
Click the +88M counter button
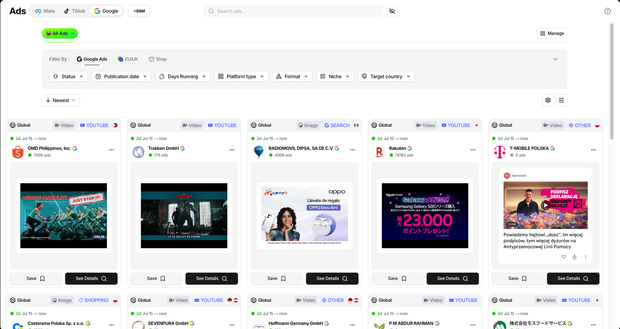click(139, 11)
